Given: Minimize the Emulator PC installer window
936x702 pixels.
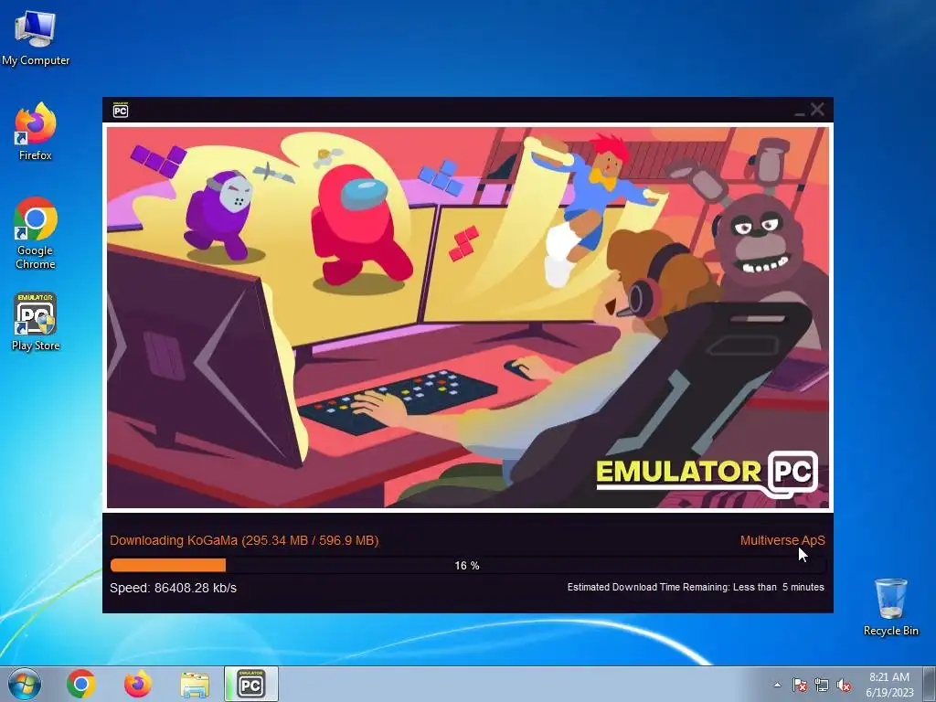Looking at the screenshot, I should (799, 112).
